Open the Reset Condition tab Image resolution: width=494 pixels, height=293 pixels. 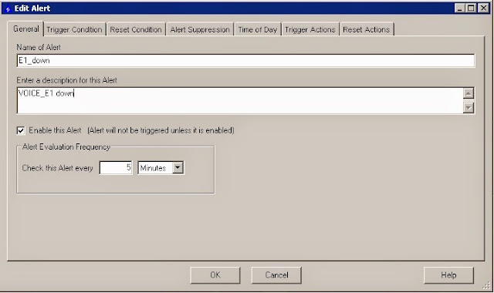136,29
